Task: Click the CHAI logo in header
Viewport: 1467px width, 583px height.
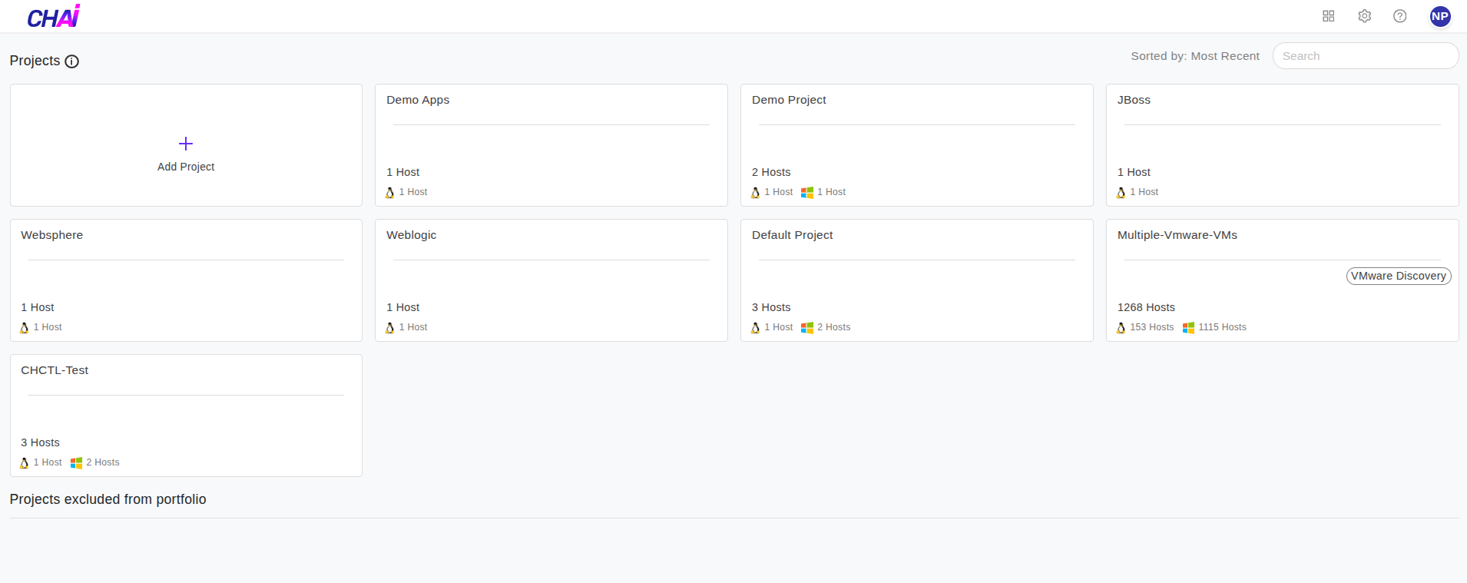Action: click(x=53, y=16)
